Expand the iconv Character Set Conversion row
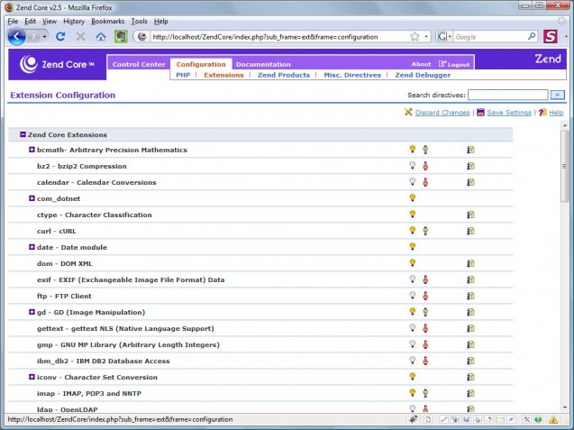The image size is (574, 430). point(32,377)
